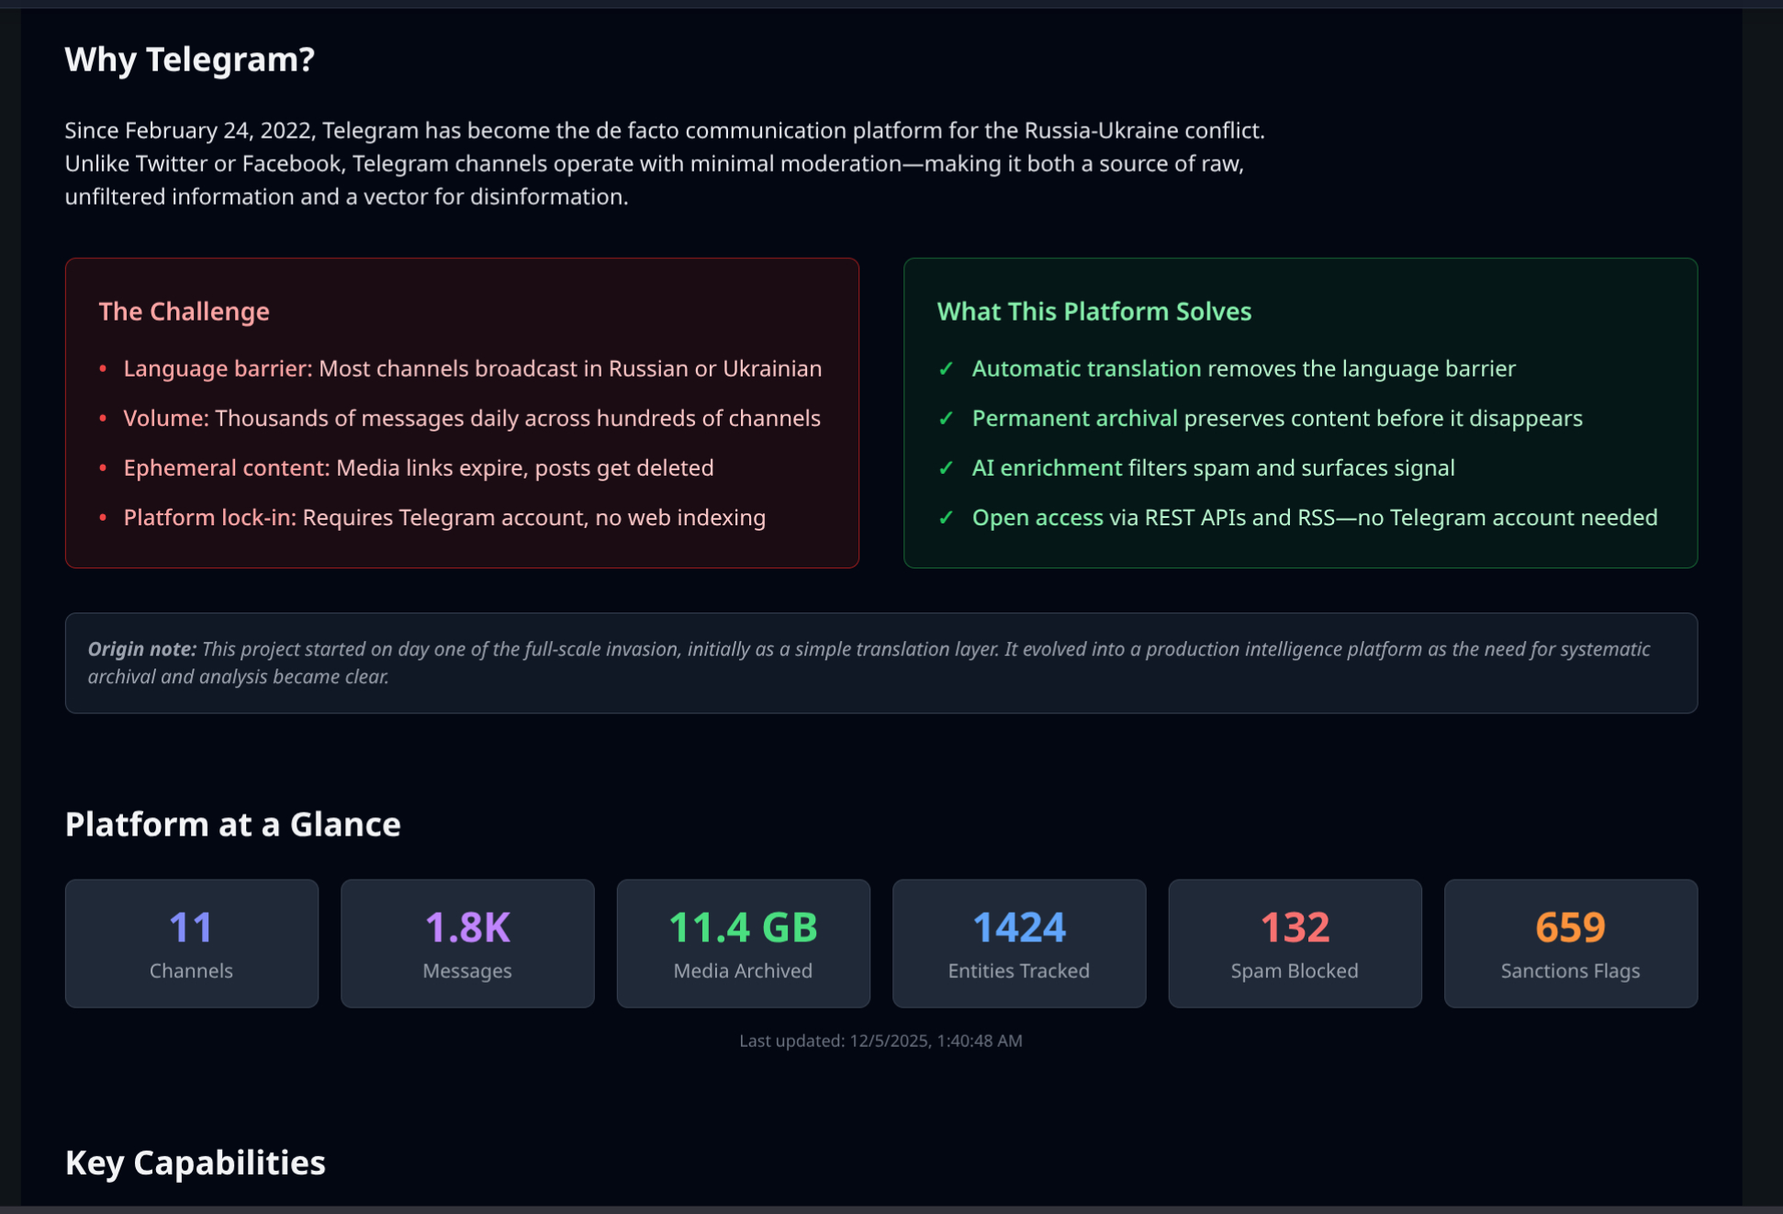Viewport: 1783px width, 1214px height.
Task: Select the 1.8K Messages stat card
Action: [x=467, y=943]
